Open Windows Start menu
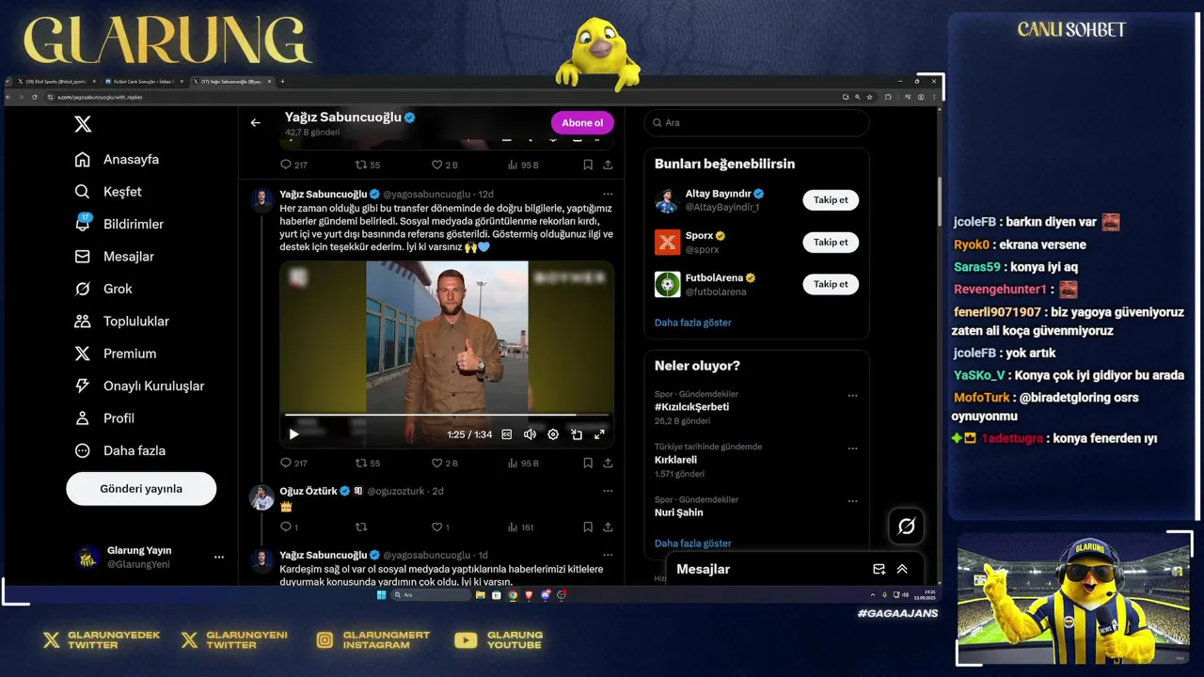1204x677 pixels. [381, 595]
